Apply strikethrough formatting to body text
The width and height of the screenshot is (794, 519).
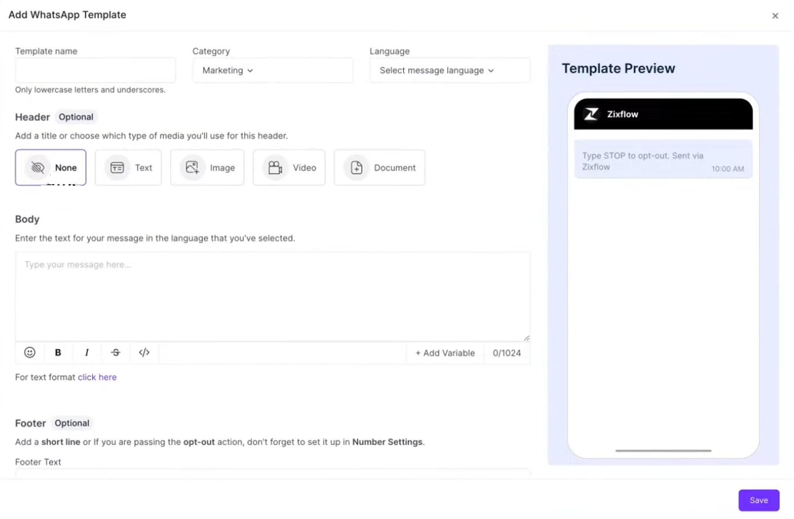click(116, 352)
